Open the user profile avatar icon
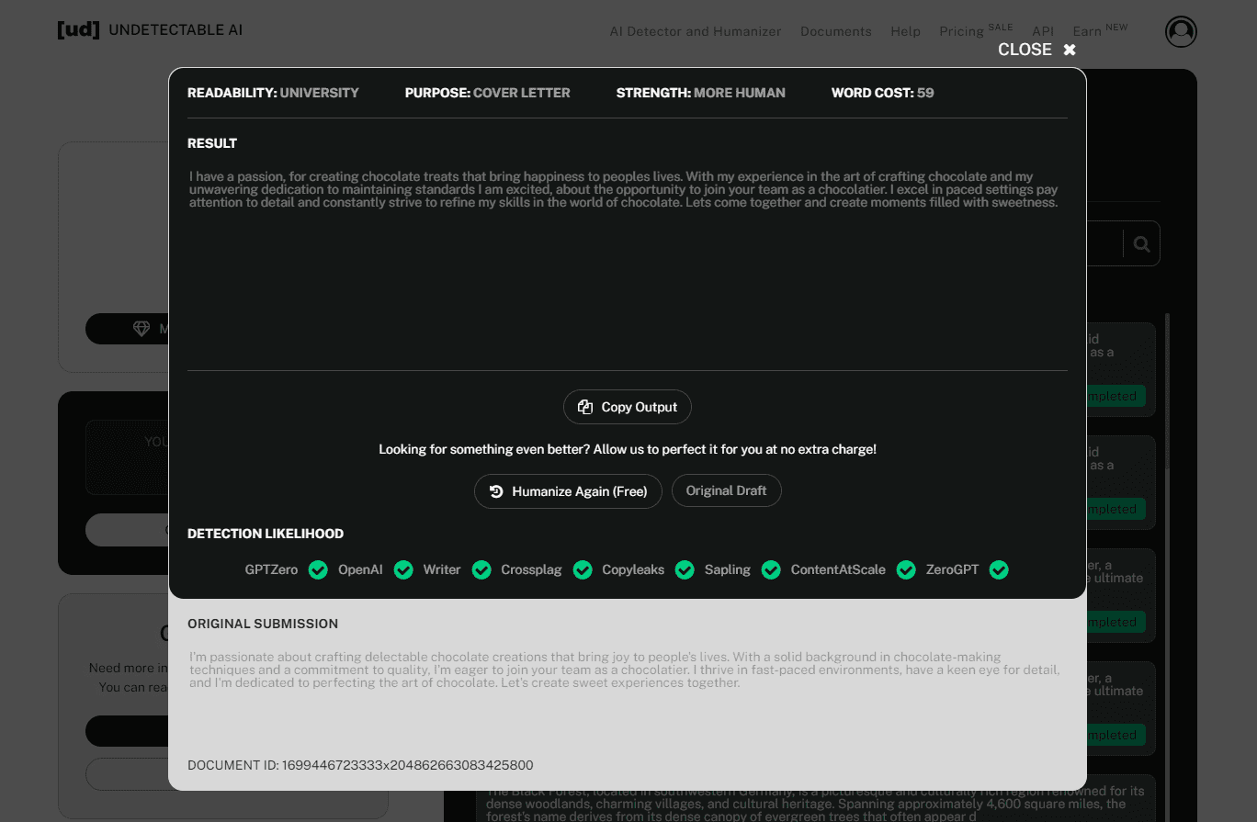The height and width of the screenshot is (822, 1257). (1181, 31)
